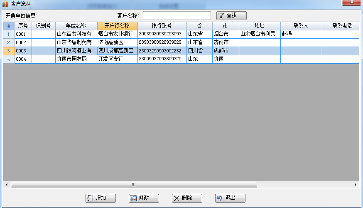The image size is (363, 208).
Task: Select account 23099032092309320 cell
Action: (x=162, y=59)
